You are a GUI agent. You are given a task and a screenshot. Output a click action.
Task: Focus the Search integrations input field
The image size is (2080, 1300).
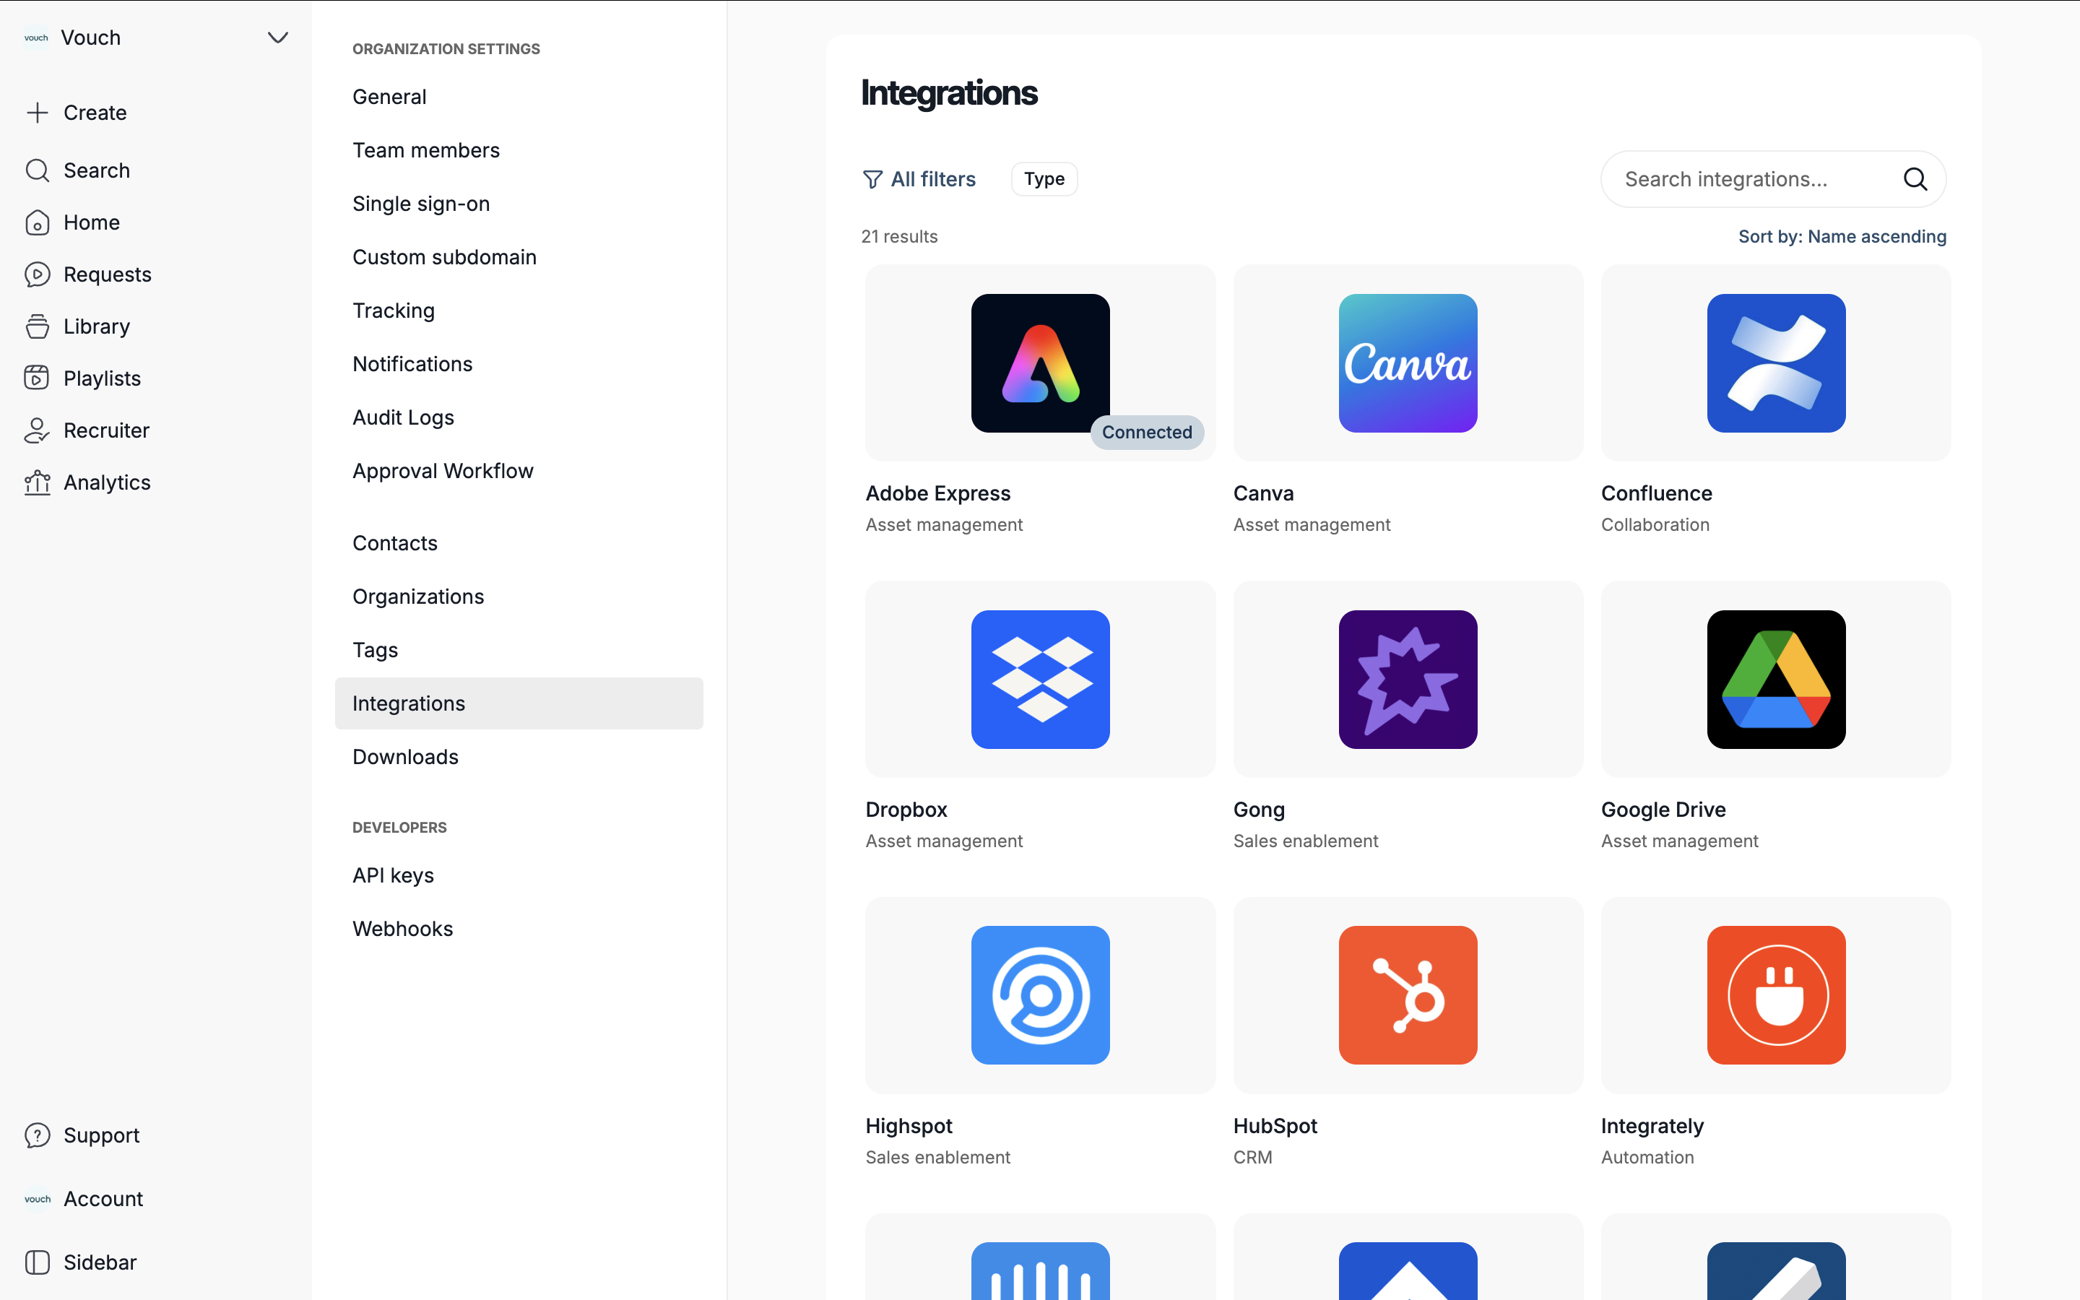coord(1773,179)
